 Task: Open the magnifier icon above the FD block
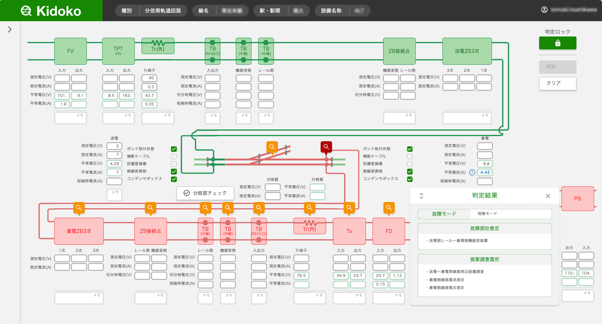pos(389,208)
